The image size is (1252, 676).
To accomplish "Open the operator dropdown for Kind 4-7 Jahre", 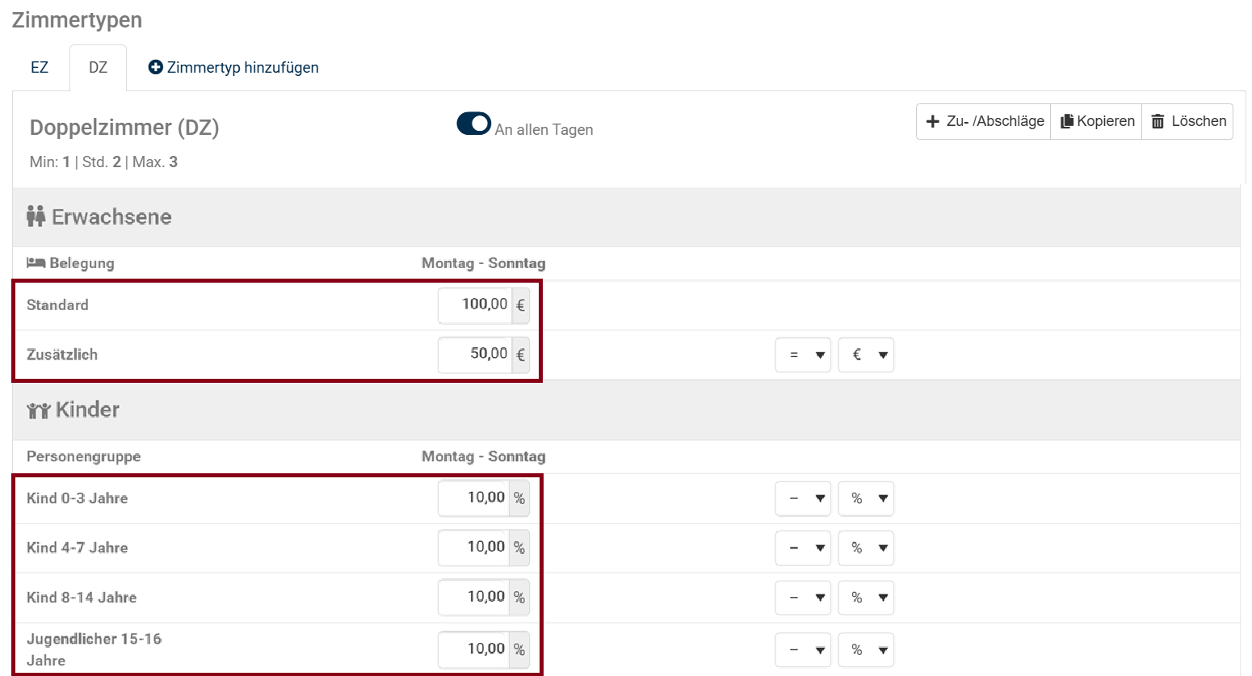I will (x=803, y=548).
